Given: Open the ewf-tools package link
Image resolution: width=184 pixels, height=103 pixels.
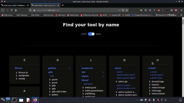Looking at the screenshot, I should pos(88,84).
